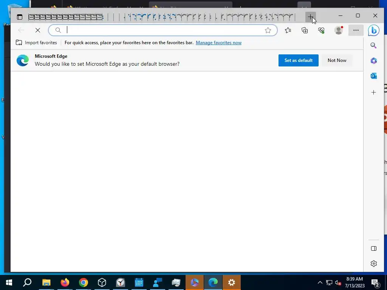Open the Favorites list

point(288,30)
